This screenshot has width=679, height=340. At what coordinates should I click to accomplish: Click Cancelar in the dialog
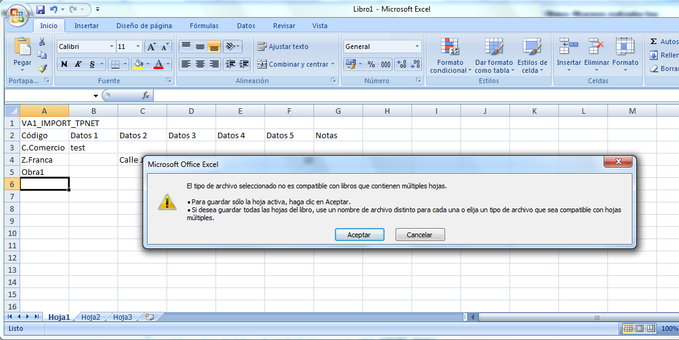coord(420,235)
